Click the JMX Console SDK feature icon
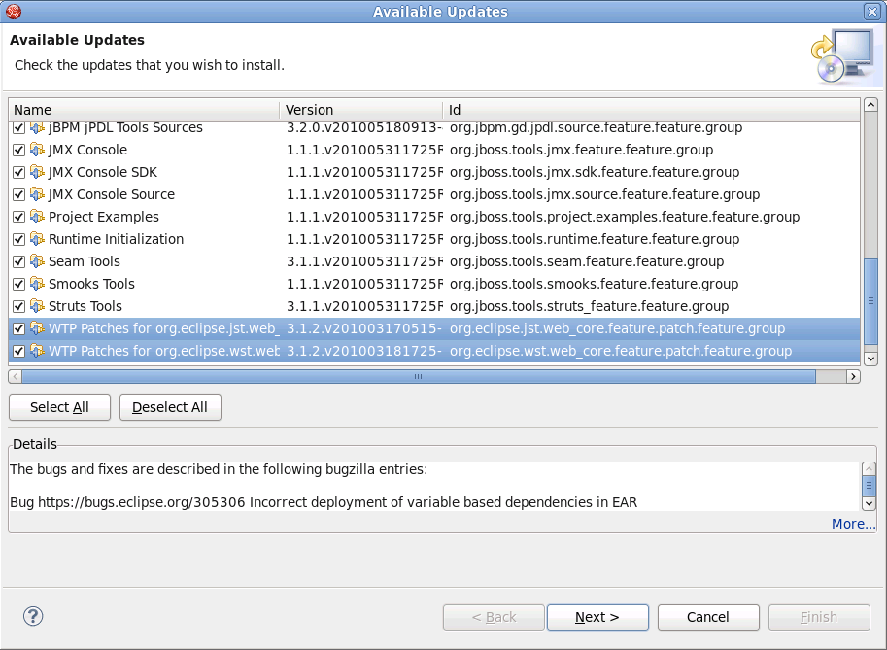887x650 pixels. tap(37, 172)
